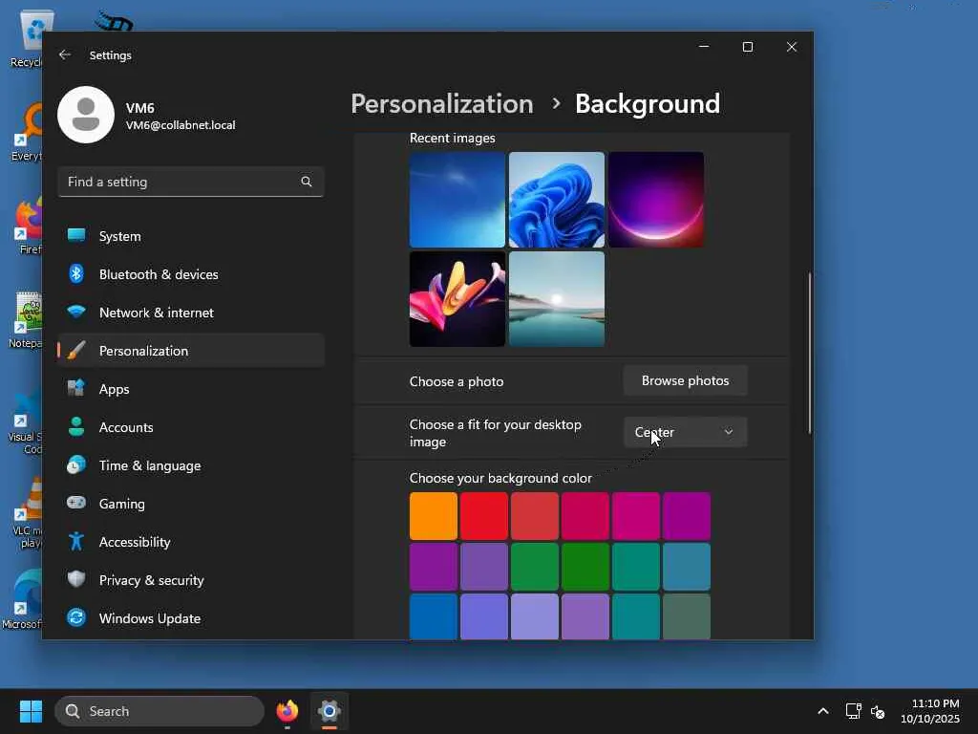Go to Windows Update section
978x734 pixels.
click(149, 618)
